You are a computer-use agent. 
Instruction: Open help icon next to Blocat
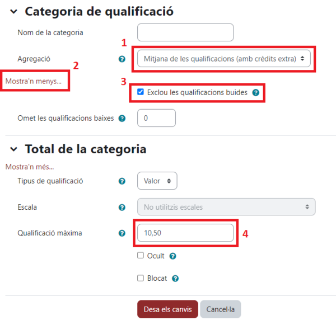pos(175,278)
